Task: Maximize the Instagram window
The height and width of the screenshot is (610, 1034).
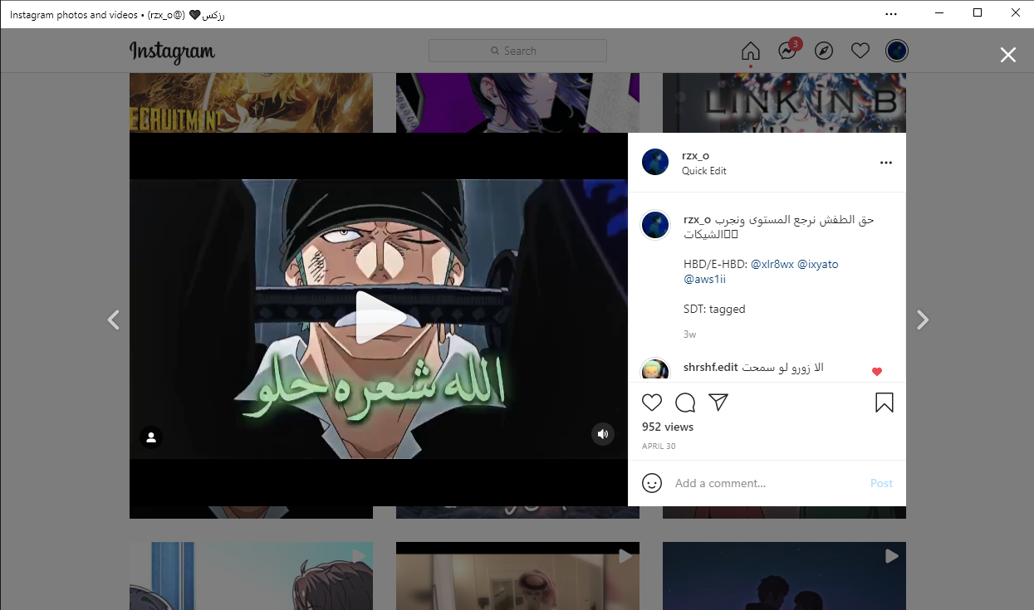Action: coord(978,13)
